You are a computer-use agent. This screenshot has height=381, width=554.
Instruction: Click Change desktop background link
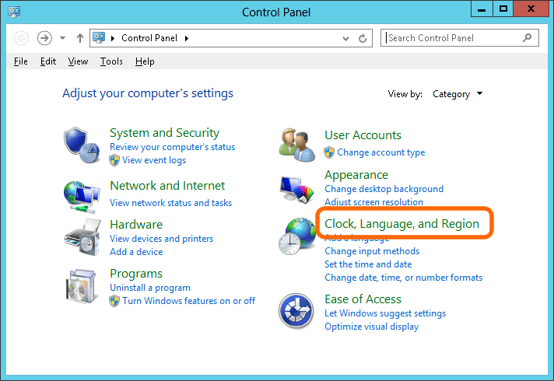click(x=384, y=189)
